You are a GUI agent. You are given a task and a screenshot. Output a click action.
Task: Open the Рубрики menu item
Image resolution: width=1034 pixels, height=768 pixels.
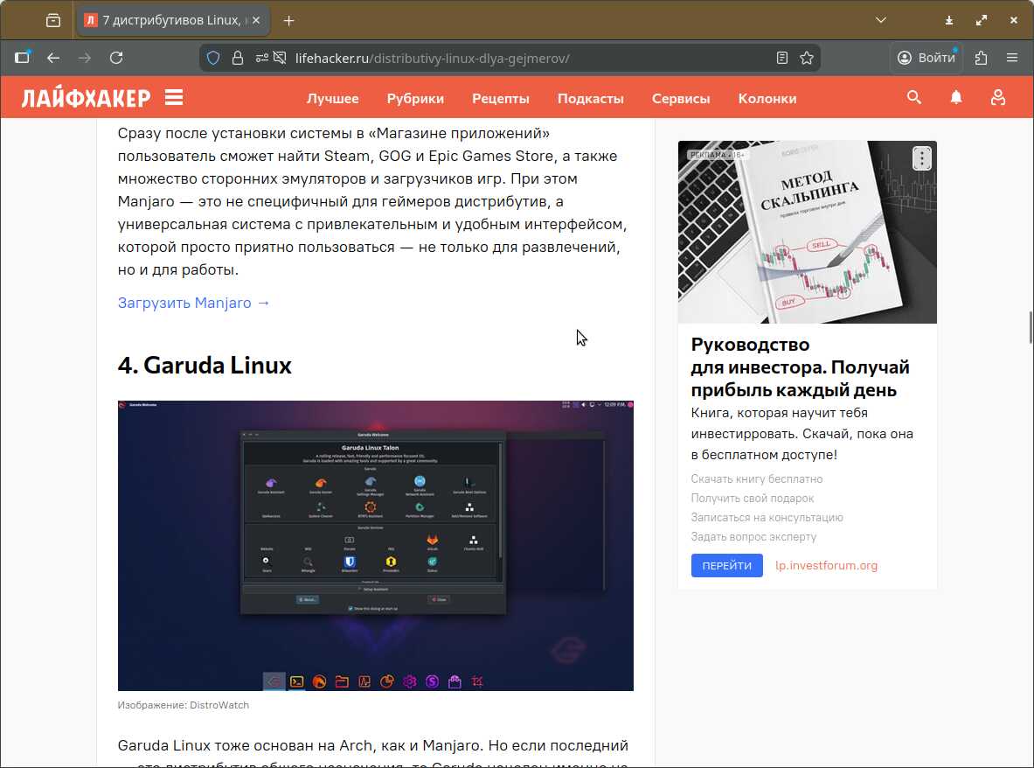coord(415,98)
